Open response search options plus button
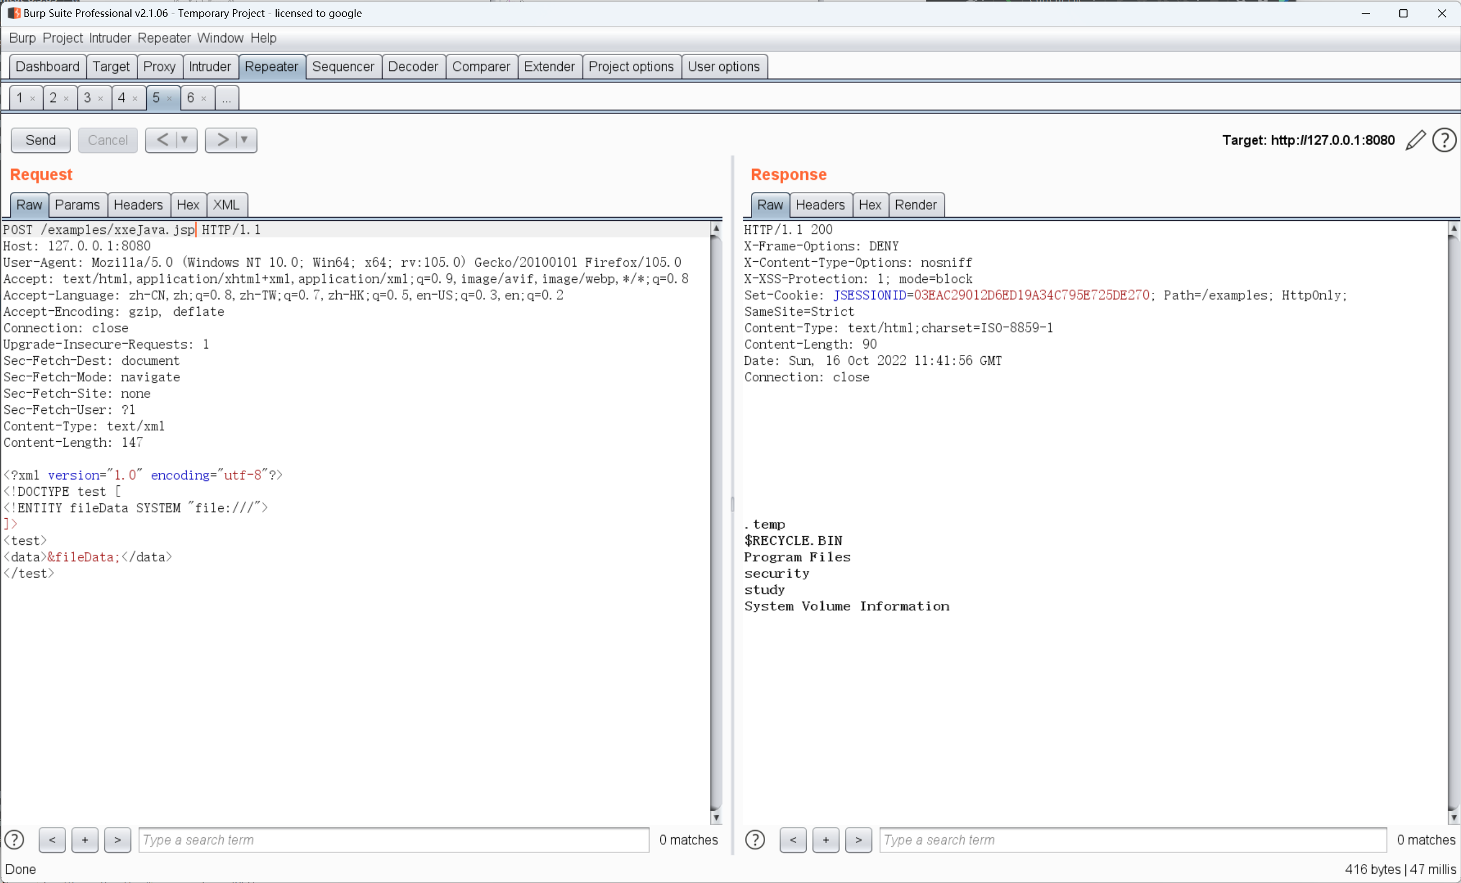The image size is (1461, 883). pyautogui.click(x=825, y=840)
